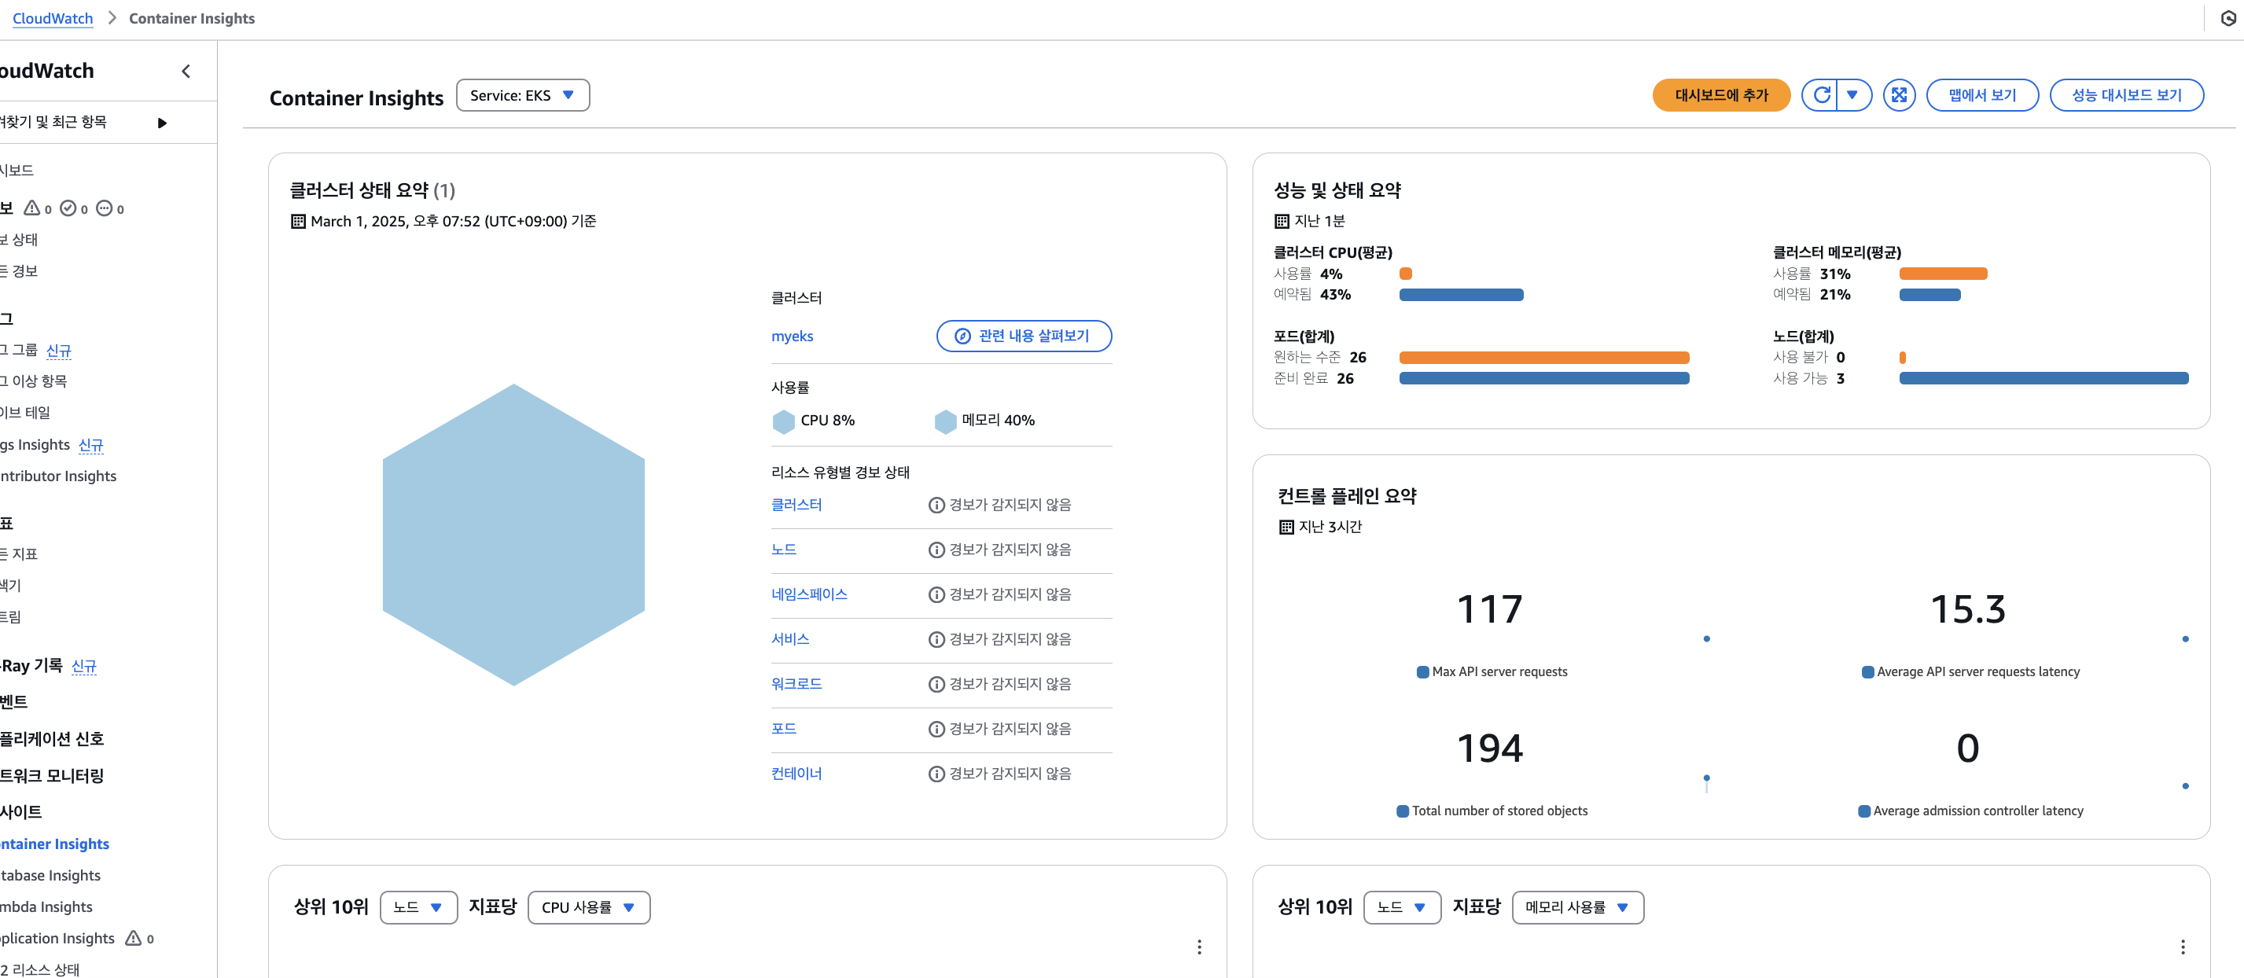Open right Top 10 노드 dropdown
2244x978 pixels.
(x=1402, y=907)
